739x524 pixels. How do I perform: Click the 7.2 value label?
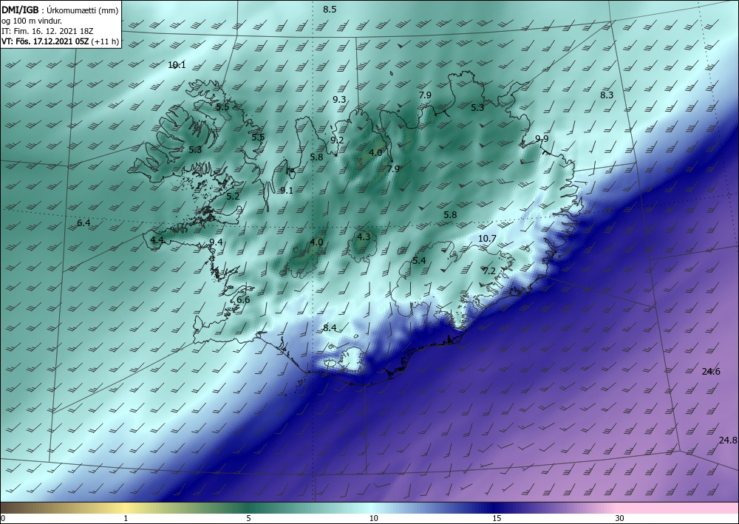(489, 271)
